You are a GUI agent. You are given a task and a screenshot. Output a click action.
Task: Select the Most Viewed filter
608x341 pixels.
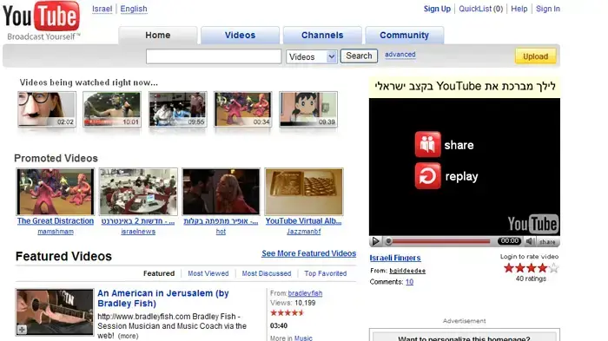(x=208, y=273)
